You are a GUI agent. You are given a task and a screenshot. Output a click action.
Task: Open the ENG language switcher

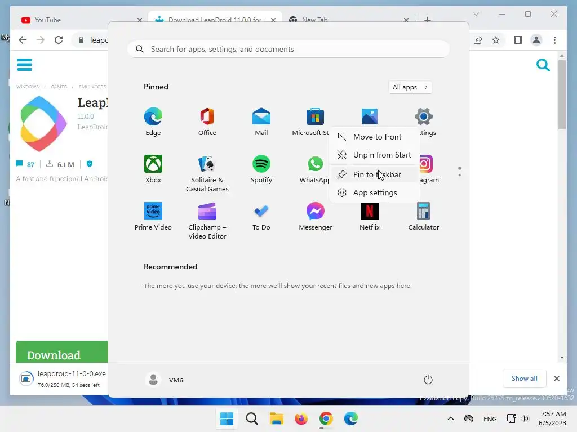click(x=490, y=418)
